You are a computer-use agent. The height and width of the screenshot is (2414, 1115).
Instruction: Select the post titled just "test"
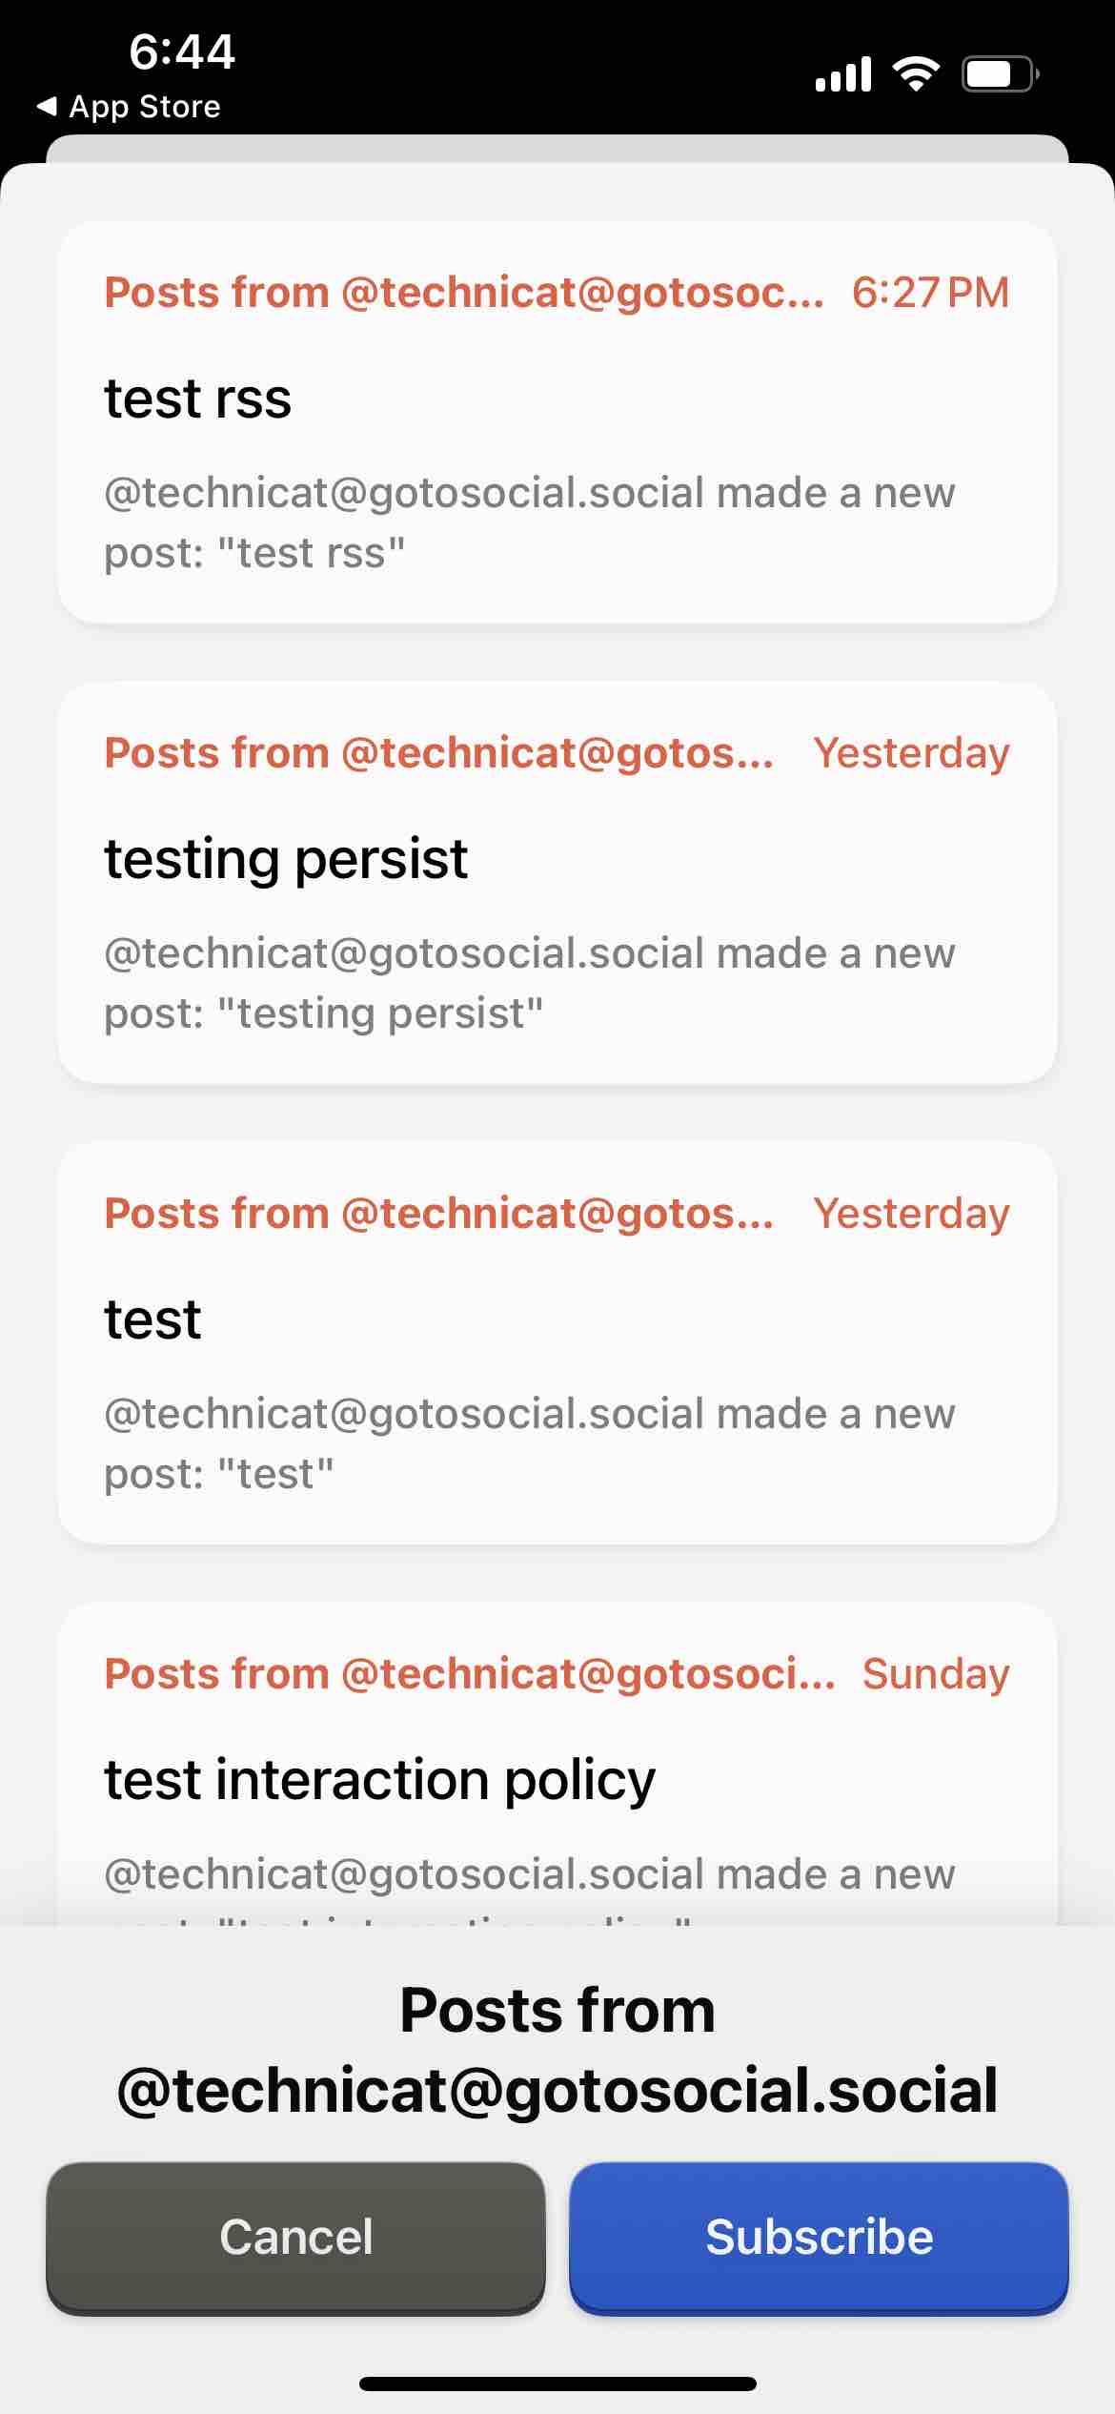pyautogui.click(x=152, y=1320)
